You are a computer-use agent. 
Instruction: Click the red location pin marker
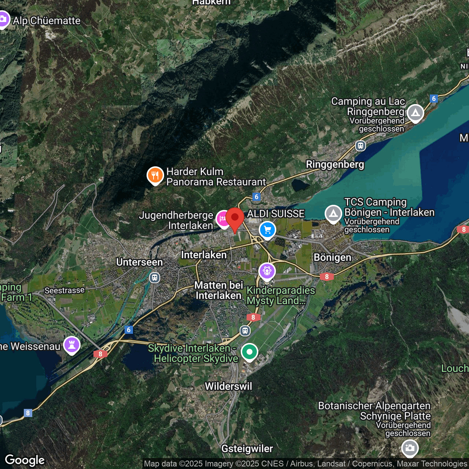coord(235,218)
